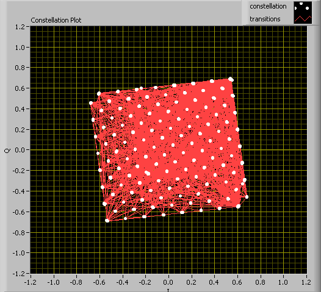Select the constellation legend label
Screen dimensions: 321x292
click(268, 6)
